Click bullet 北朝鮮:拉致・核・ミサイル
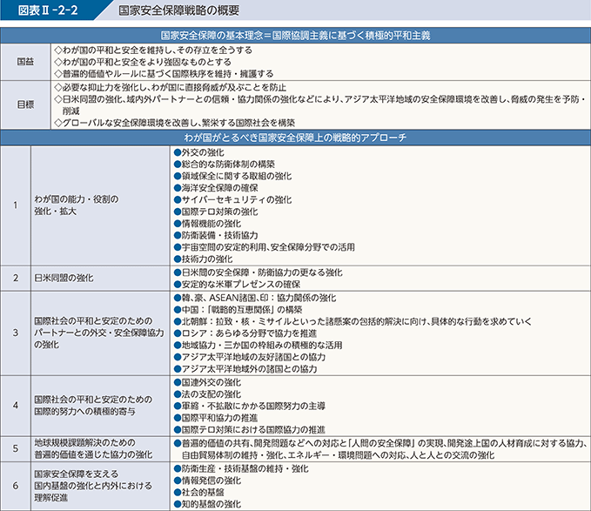The height and width of the screenshot is (511, 591). click(353, 321)
